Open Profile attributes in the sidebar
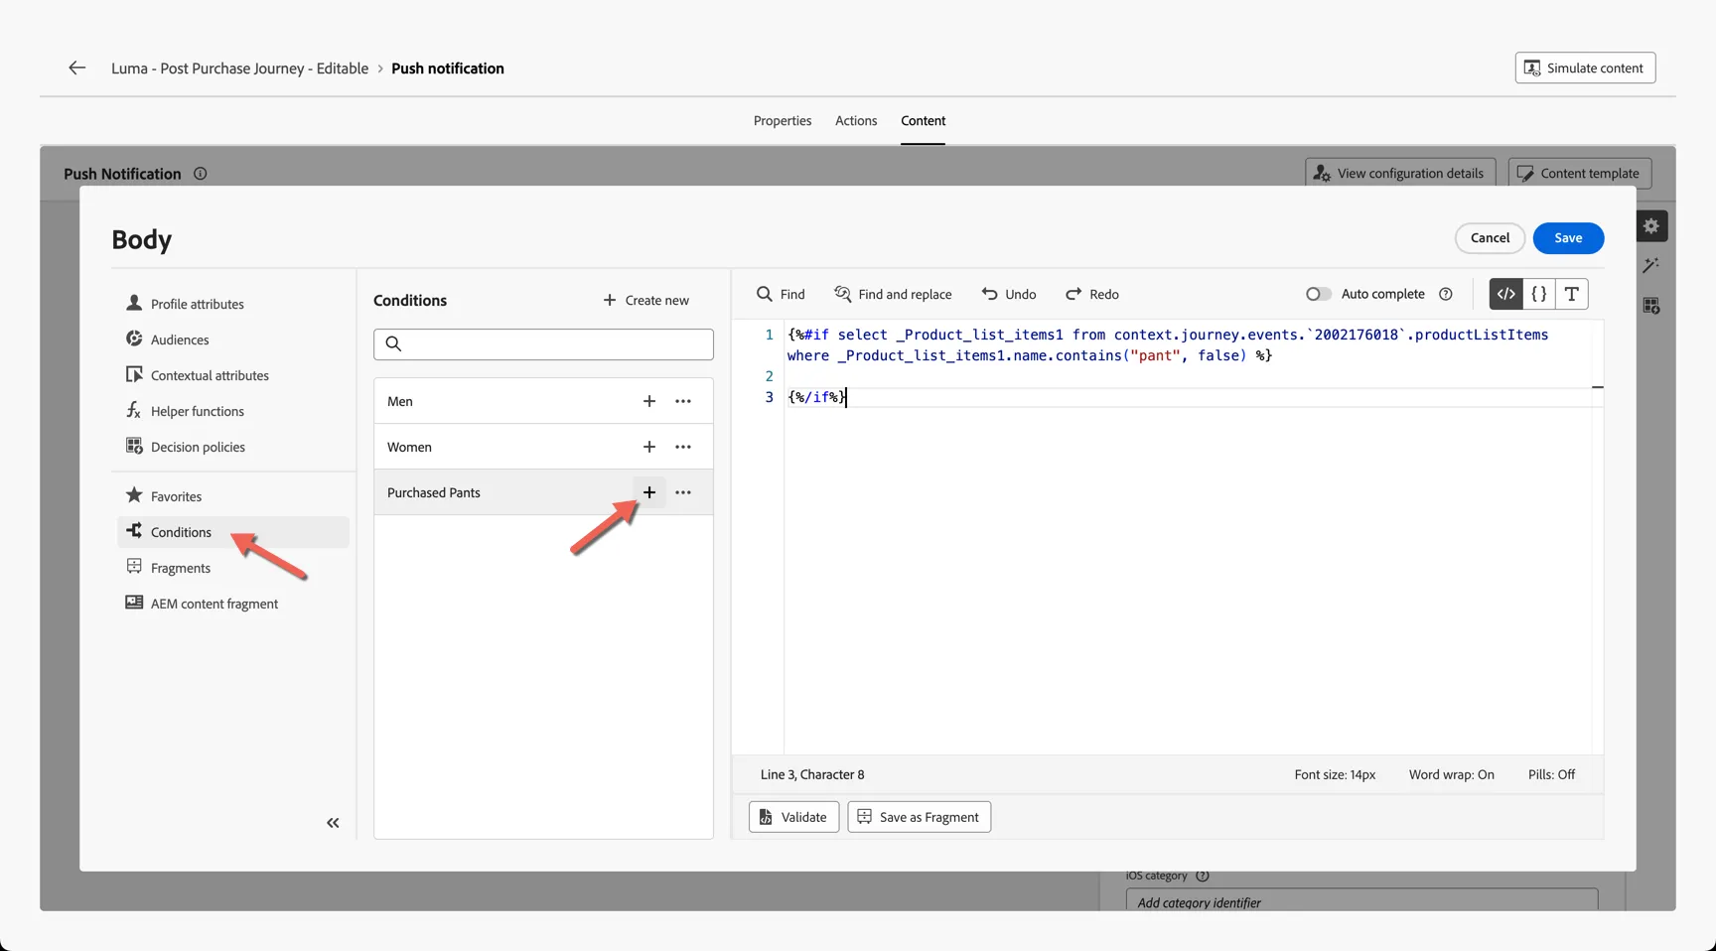Viewport: 1716px width, 951px height. click(232, 304)
